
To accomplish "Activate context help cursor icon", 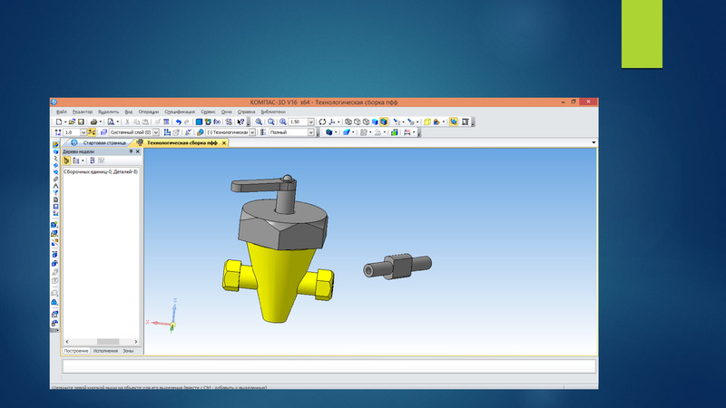I will pyautogui.click(x=240, y=121).
